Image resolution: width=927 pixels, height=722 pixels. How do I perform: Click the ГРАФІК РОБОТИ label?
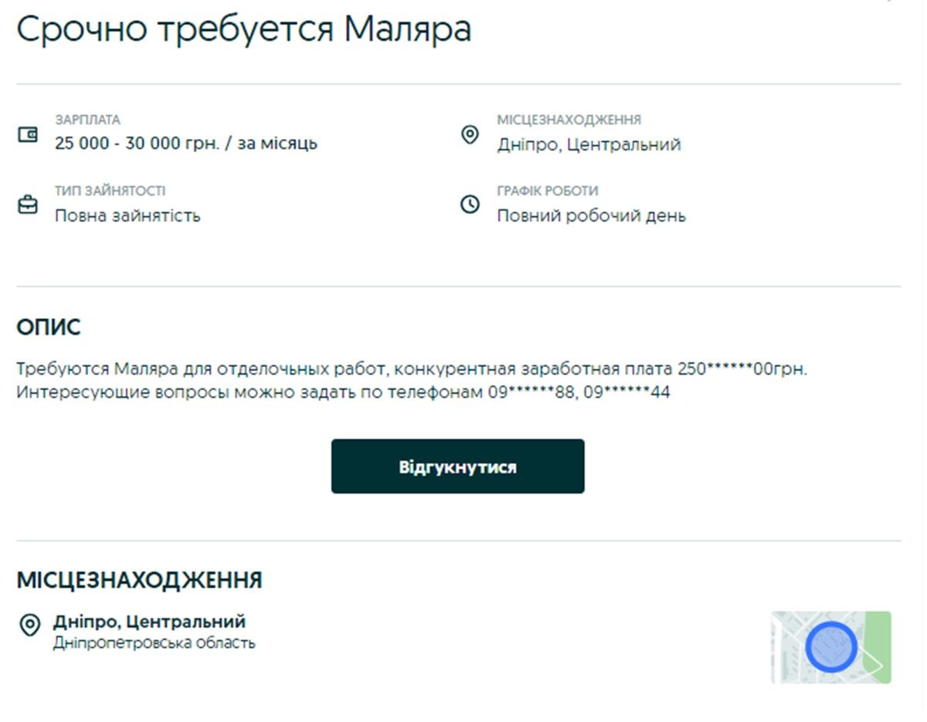[547, 191]
